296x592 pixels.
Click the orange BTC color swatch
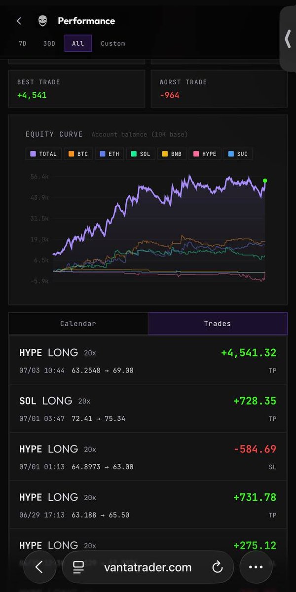(x=71, y=154)
